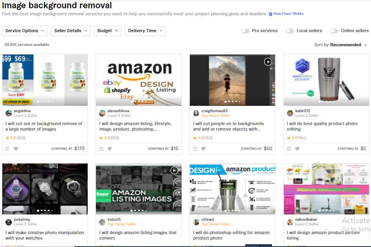This screenshot has width=371, height=247.
Task: Open gig 'I will cut people on to backgrounds'
Action: [228, 126]
